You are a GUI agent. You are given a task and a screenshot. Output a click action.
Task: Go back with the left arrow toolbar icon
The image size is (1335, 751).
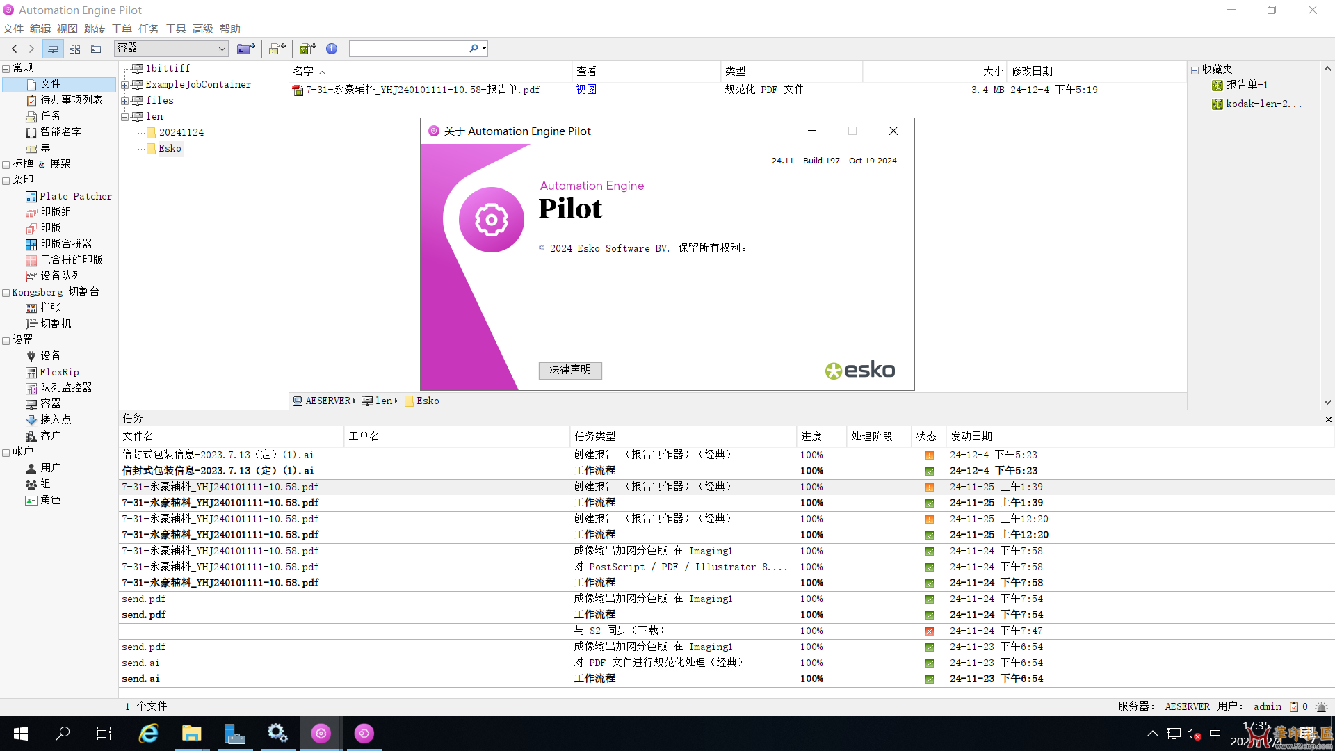pos(14,49)
